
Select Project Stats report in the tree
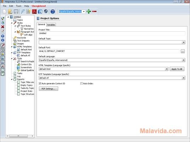[x=26, y=91]
